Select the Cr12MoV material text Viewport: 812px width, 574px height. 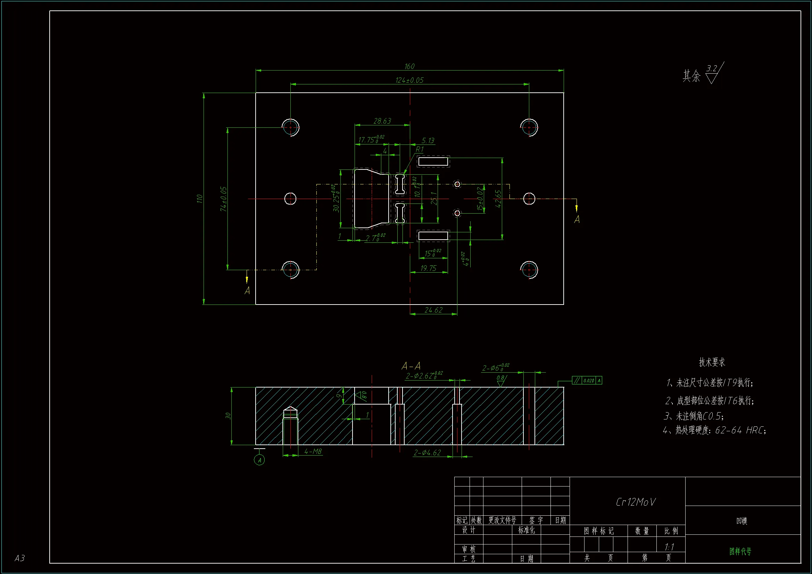[636, 502]
